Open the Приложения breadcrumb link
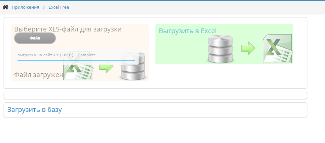This screenshot has width=325, height=143. (x=26, y=7)
